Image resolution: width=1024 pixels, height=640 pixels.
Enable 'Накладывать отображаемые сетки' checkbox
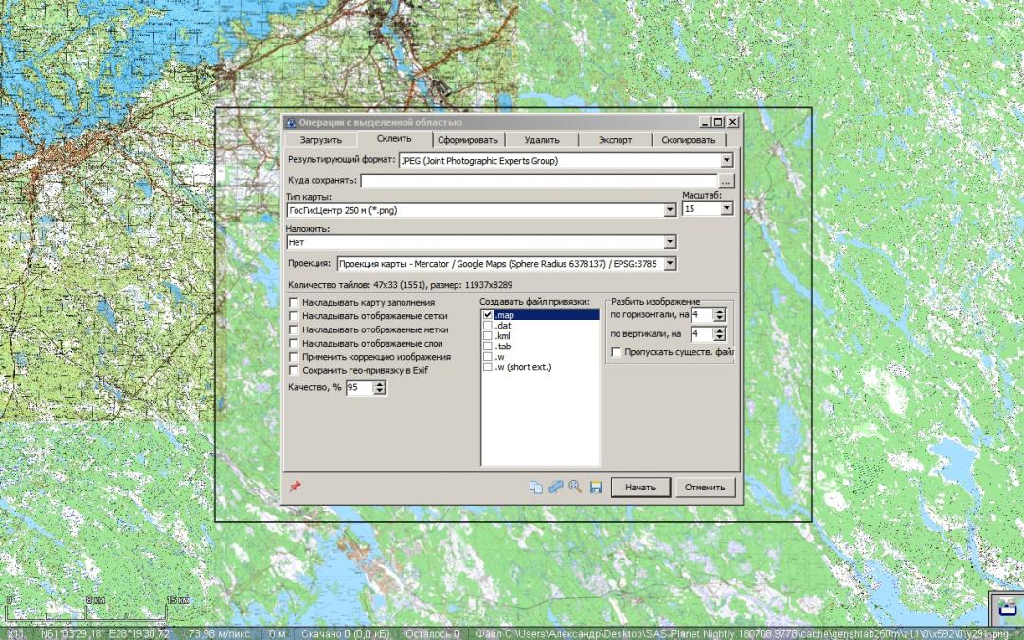pyautogui.click(x=294, y=316)
